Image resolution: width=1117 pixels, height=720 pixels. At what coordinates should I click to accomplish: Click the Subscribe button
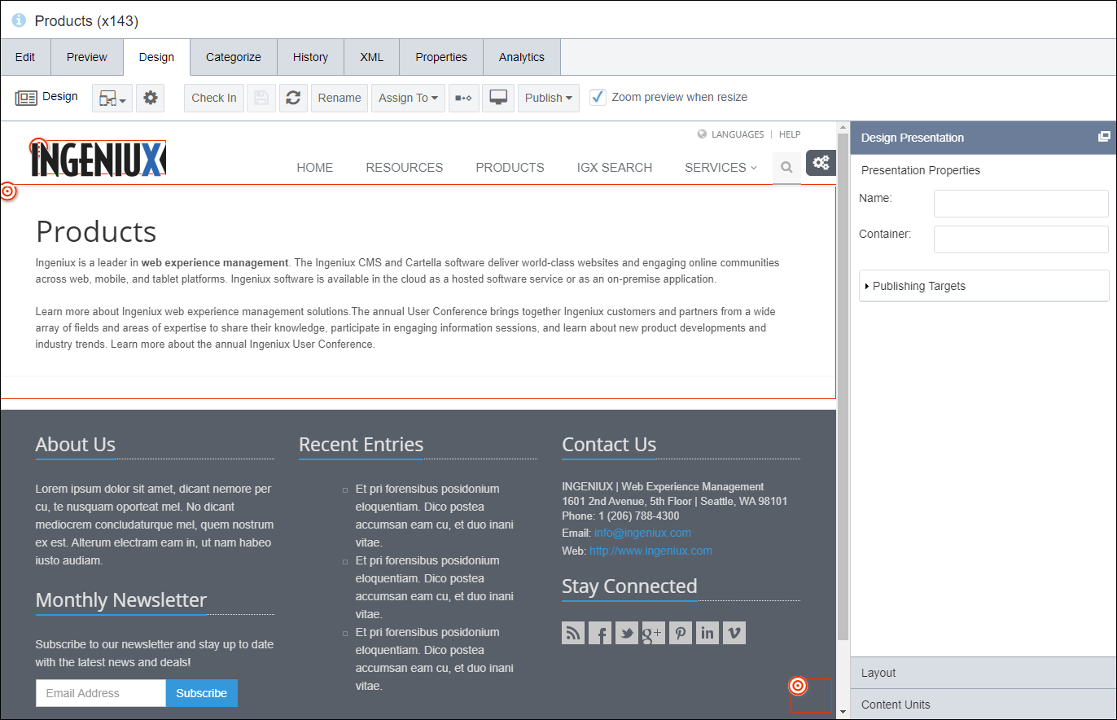202,693
